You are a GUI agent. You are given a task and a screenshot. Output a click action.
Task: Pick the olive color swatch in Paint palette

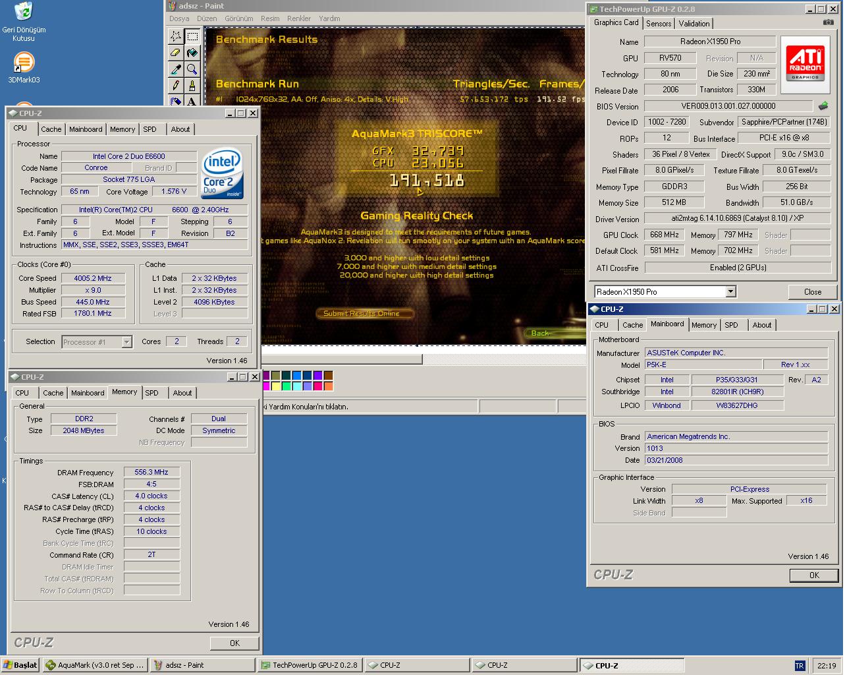pyautogui.click(x=277, y=376)
